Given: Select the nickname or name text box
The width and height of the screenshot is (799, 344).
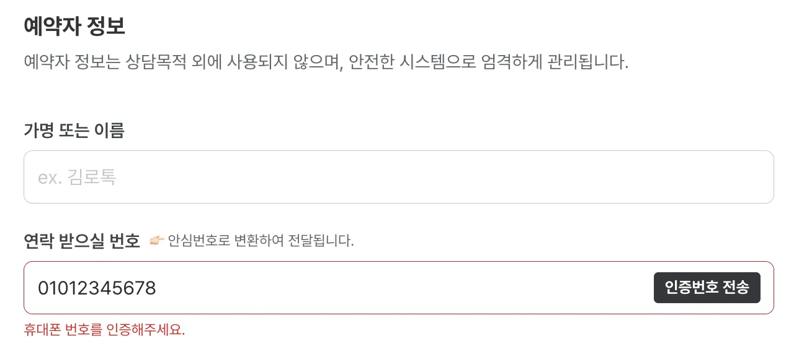Looking at the screenshot, I should [x=398, y=178].
